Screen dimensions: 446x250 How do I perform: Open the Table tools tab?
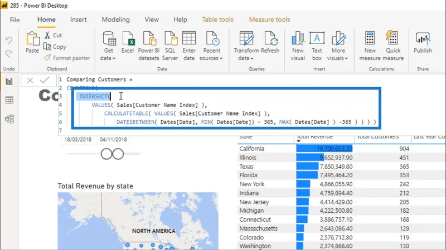point(217,19)
